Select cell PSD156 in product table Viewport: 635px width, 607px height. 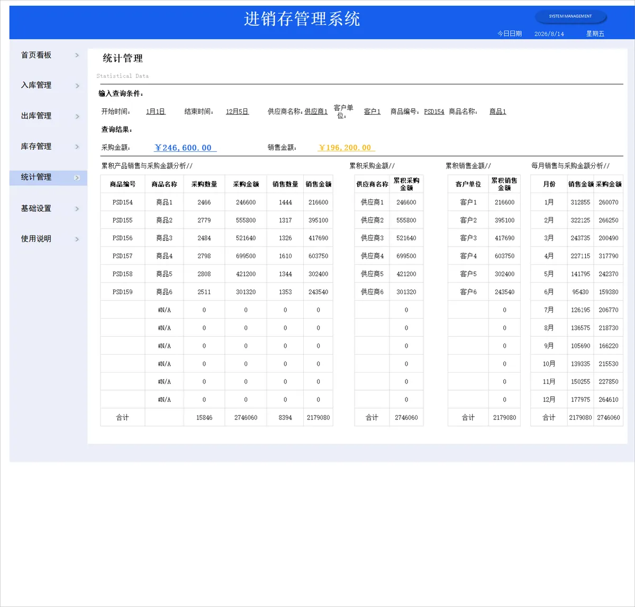coord(123,238)
